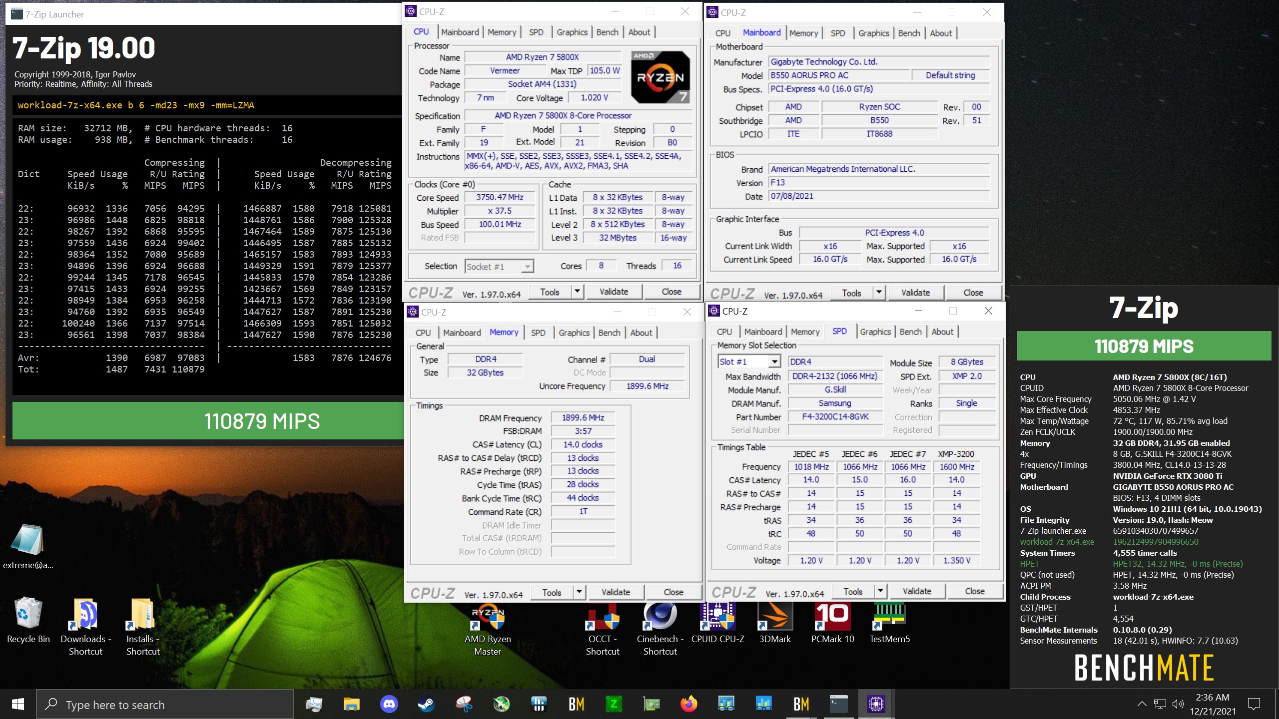
Task: Open the Installs Shortcut desktop folder
Action: (x=143, y=627)
